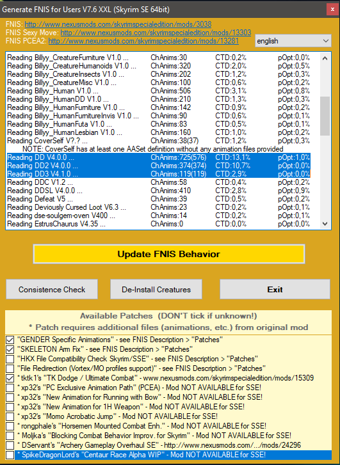Select 'Reading dse-soulgem-oven V400' line
This screenshot has height=465, width=340.
tap(159, 216)
